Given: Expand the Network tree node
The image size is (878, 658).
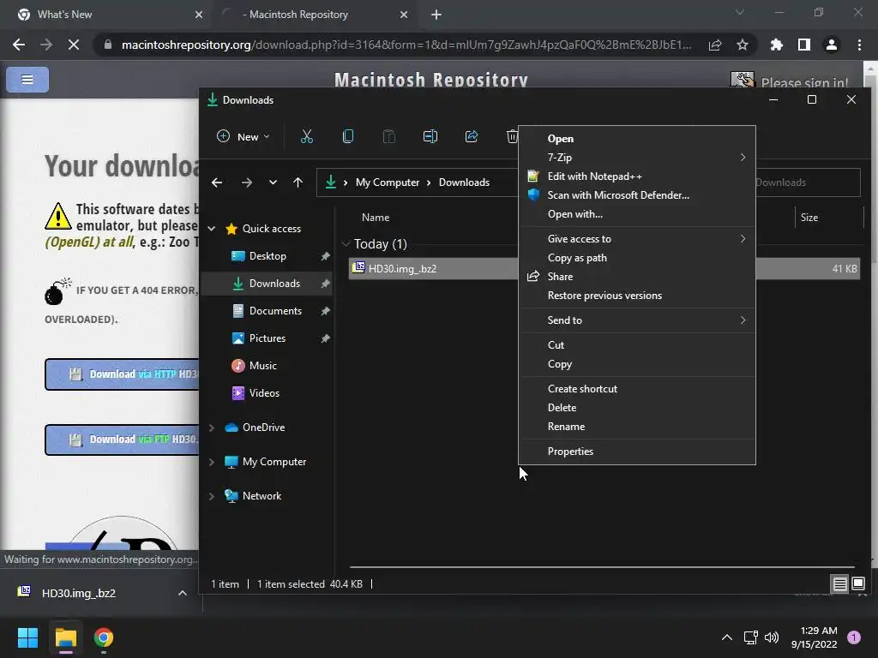Looking at the screenshot, I should (x=212, y=496).
